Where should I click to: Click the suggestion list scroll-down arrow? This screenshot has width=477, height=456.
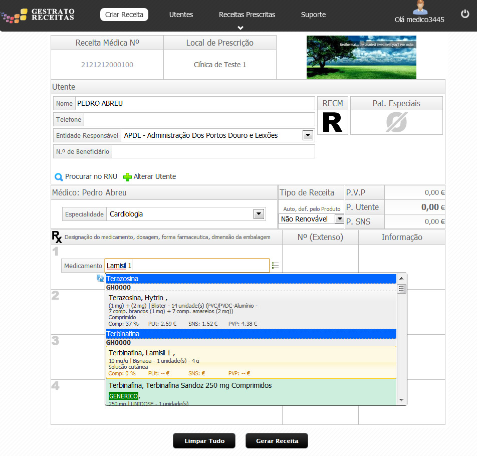click(x=401, y=399)
